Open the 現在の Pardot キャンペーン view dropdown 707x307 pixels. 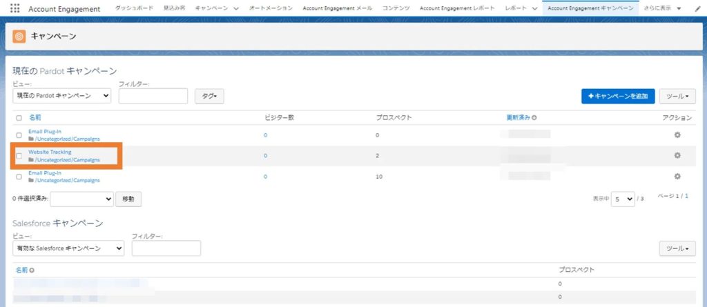[x=61, y=96]
